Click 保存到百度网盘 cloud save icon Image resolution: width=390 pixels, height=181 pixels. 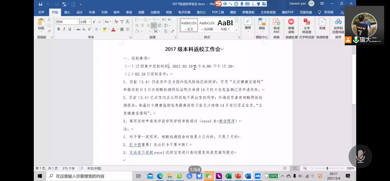pos(338,25)
